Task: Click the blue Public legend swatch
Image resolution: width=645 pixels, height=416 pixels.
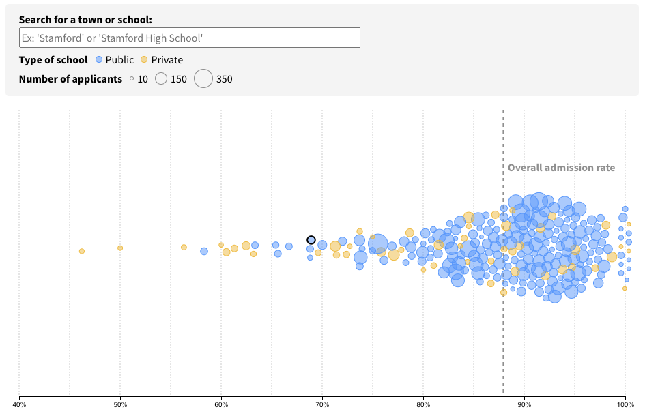Action: tap(100, 59)
